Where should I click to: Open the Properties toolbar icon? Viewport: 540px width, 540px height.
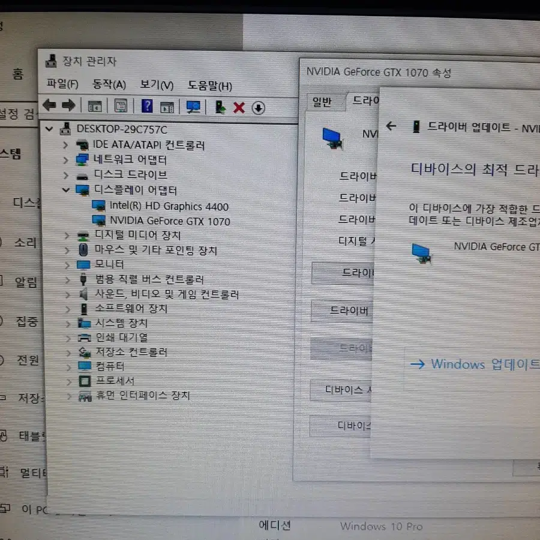coord(121,106)
